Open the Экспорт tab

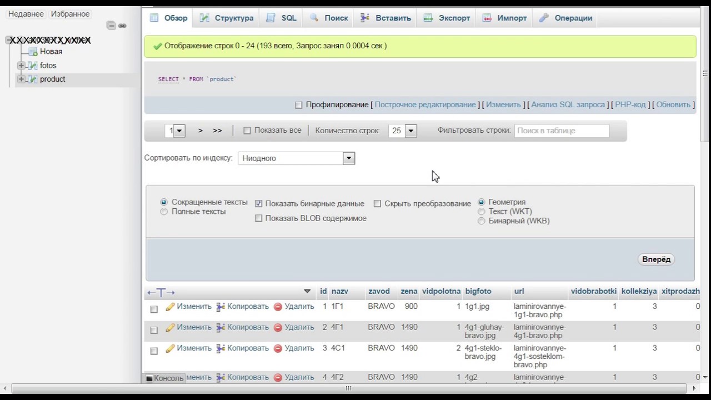pyautogui.click(x=447, y=18)
